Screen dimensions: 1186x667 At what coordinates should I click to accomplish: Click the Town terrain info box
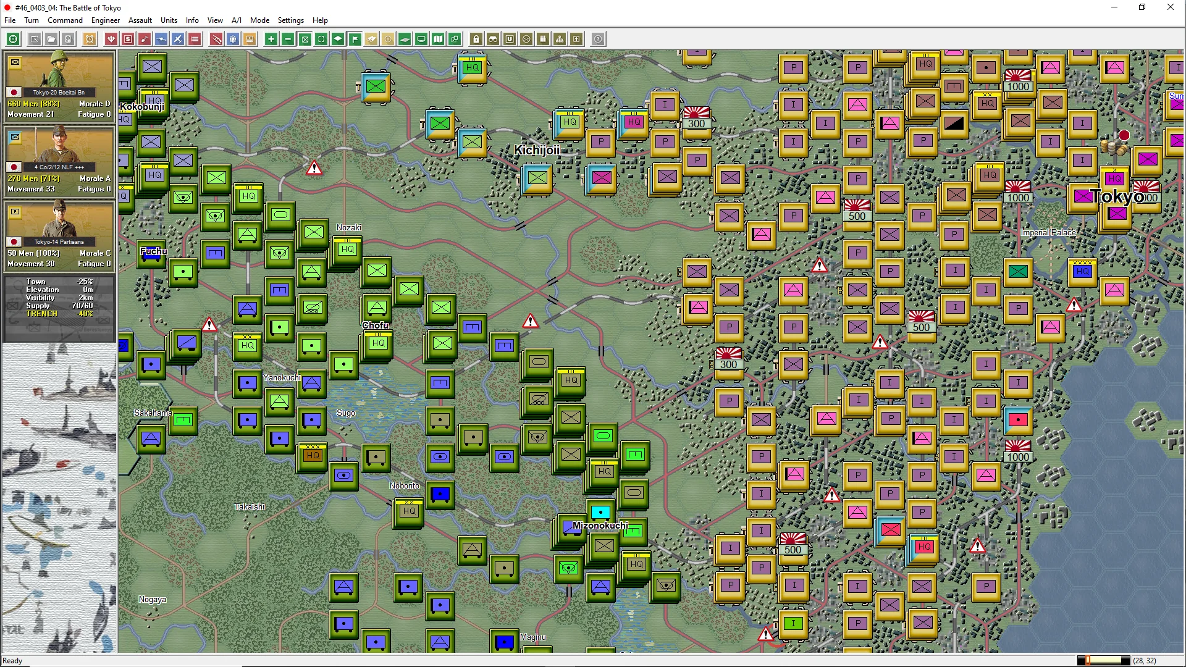pyautogui.click(x=59, y=308)
